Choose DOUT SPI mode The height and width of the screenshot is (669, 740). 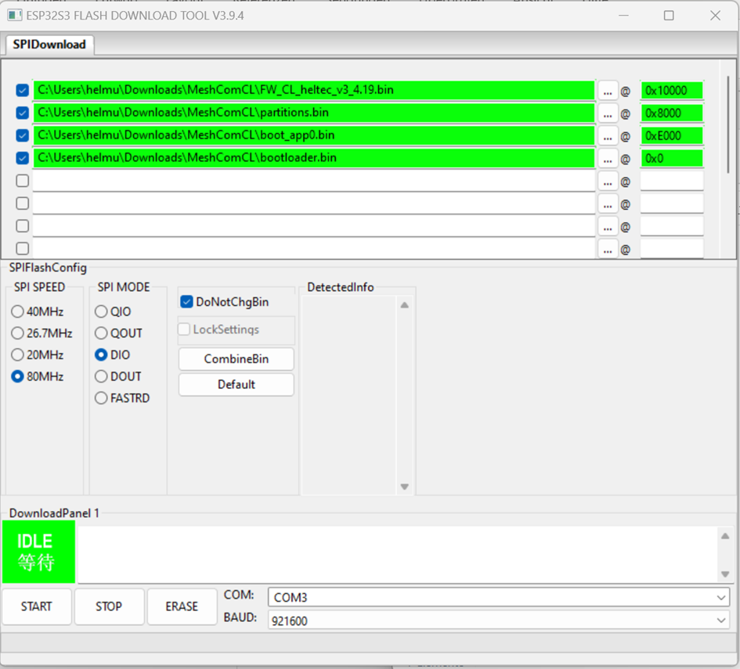coord(118,376)
